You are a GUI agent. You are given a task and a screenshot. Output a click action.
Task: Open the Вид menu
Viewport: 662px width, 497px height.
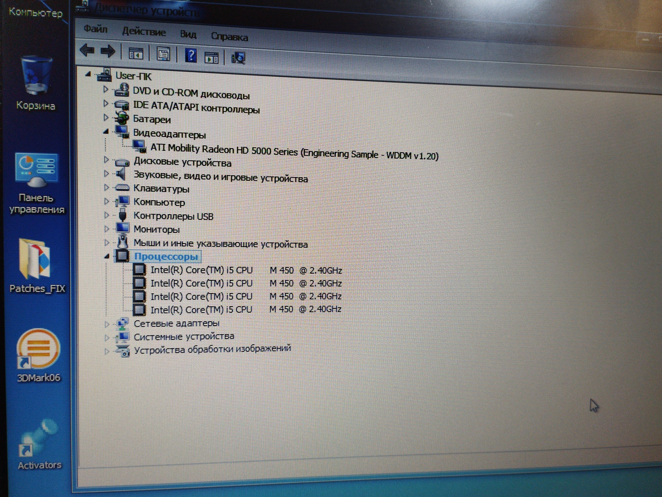click(x=188, y=34)
